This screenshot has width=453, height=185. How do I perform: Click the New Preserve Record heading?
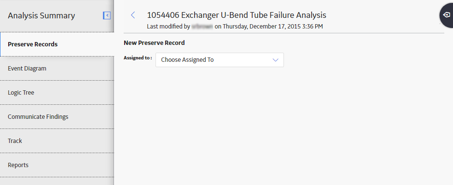pos(154,43)
